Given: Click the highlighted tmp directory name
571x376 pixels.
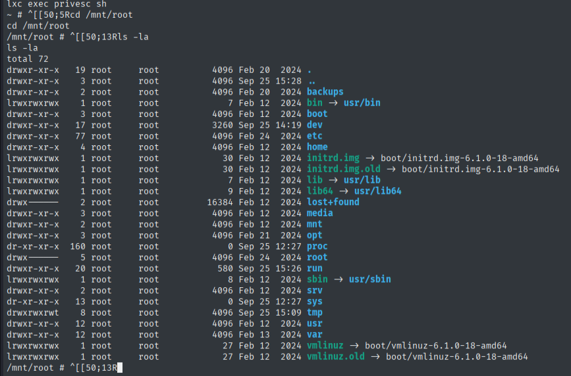Looking at the screenshot, I should tap(314, 313).
